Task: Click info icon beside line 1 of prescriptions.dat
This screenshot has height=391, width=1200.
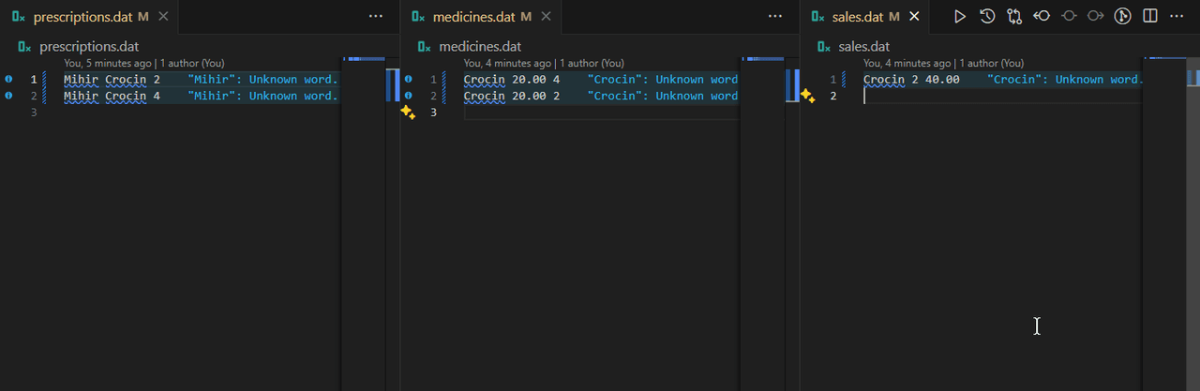Action: 8,80
